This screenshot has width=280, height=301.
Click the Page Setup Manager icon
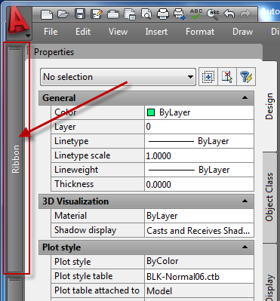click(x=130, y=14)
